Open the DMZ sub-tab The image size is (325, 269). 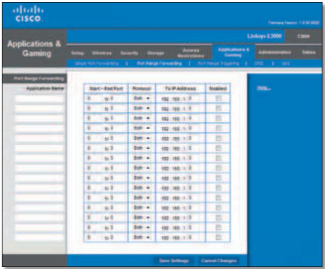tap(259, 63)
